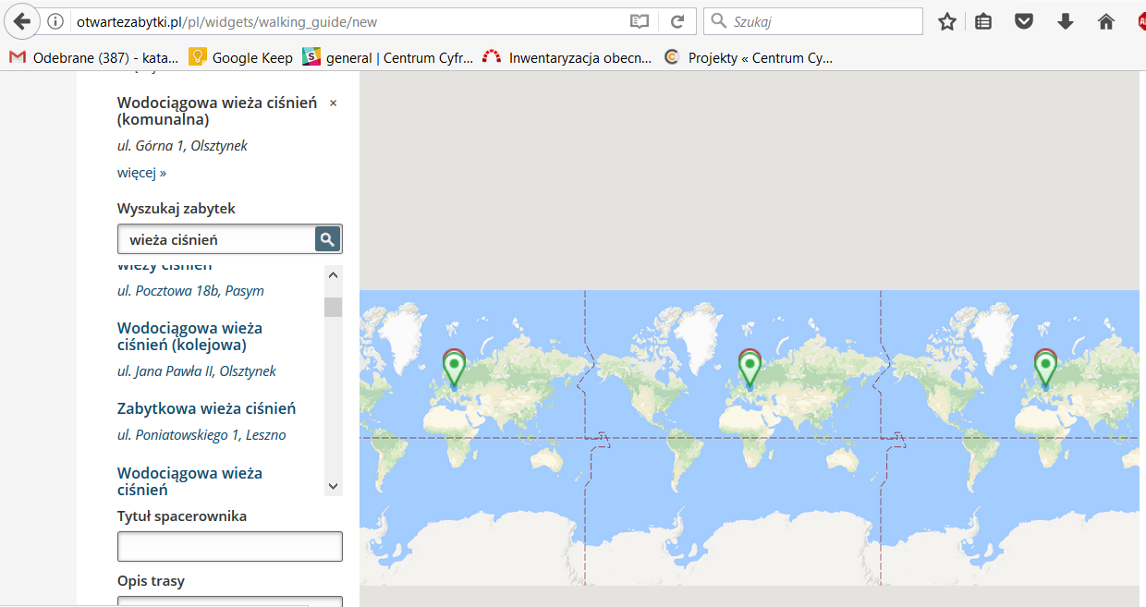
Task: Click the magnifier search button beside wieża ciśnień
Action: click(x=327, y=239)
